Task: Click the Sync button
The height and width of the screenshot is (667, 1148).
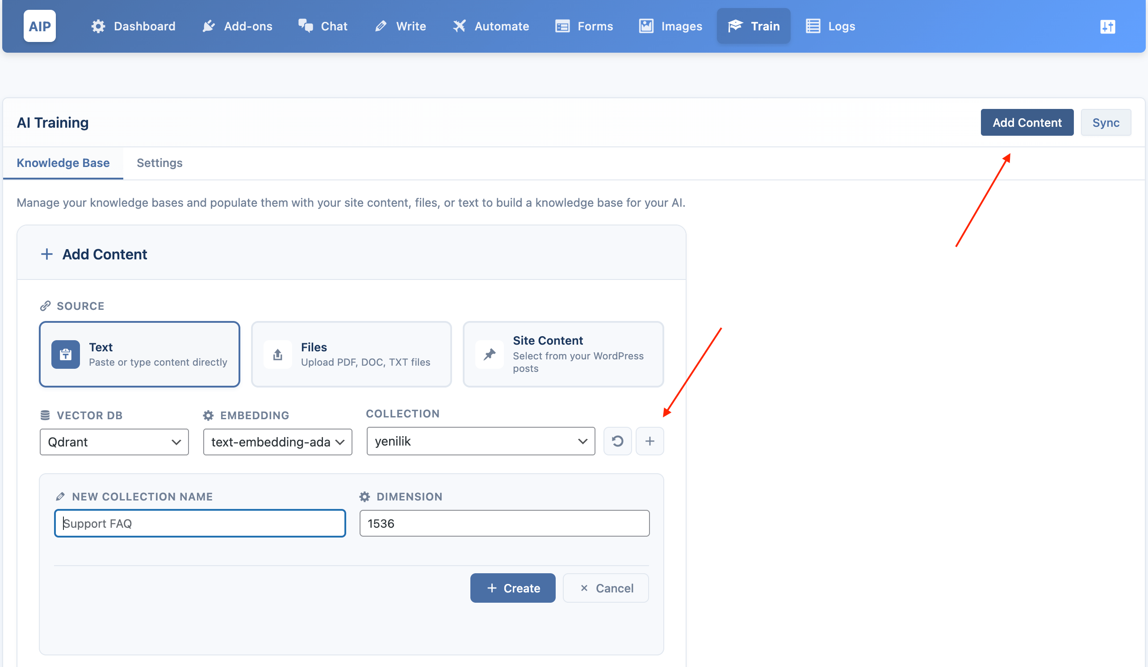Action: click(1106, 122)
